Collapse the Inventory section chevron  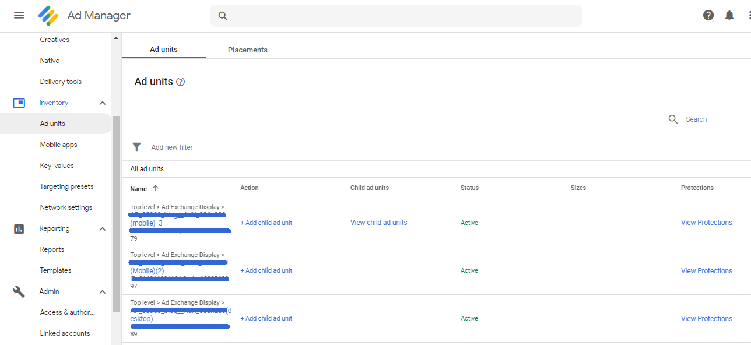click(x=103, y=103)
